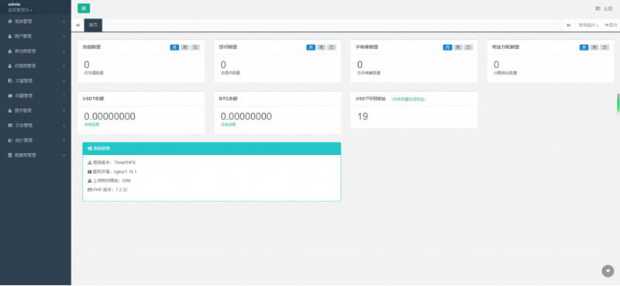
Task: Select the 月 (month) filter on the 地址分配数量 card
Action: coord(584,47)
